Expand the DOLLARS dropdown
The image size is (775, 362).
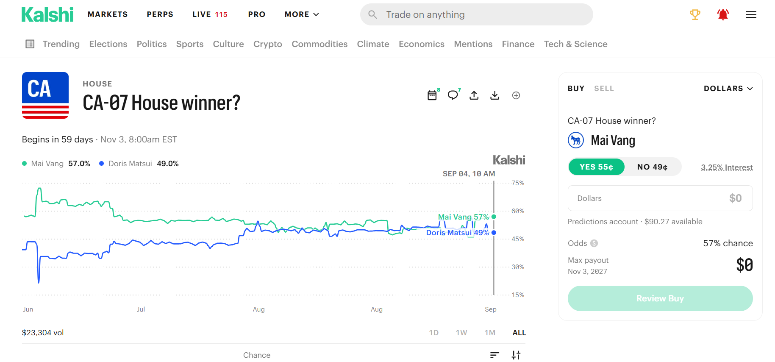pyautogui.click(x=728, y=89)
